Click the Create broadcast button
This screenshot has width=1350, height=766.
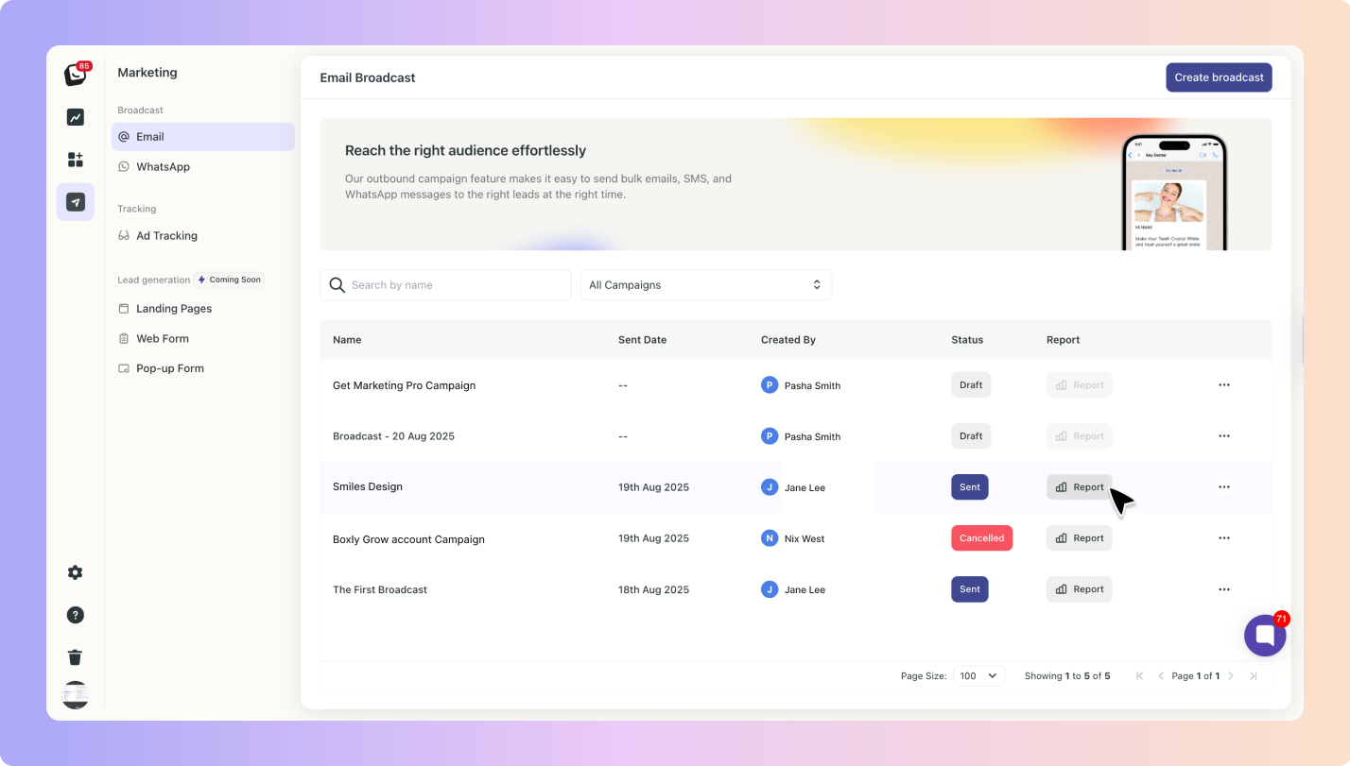coord(1219,77)
